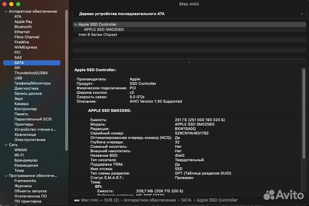Click the Дерево устройства последовательного ATA column header

click(122, 14)
